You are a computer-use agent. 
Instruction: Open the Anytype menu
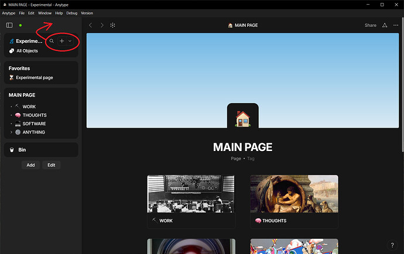tap(9, 13)
